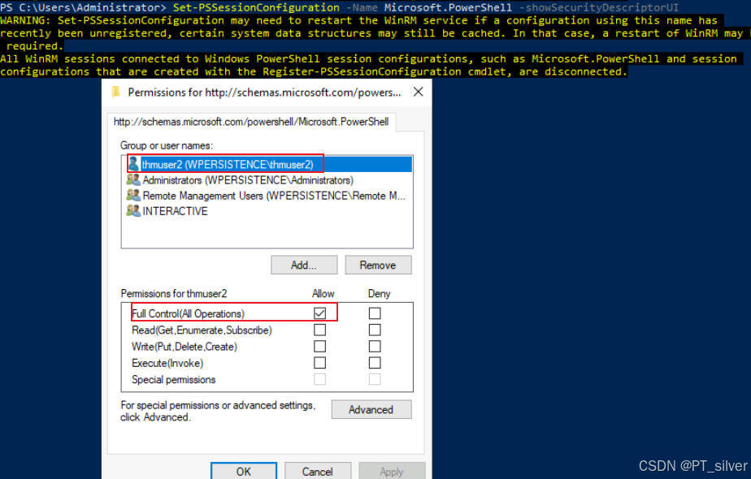The width and height of the screenshot is (751, 479).
Task: Select the Remote Management Users entry
Action: (x=273, y=196)
